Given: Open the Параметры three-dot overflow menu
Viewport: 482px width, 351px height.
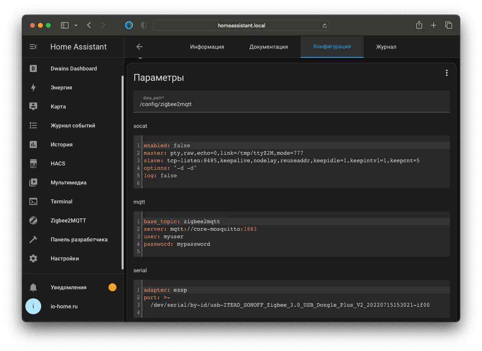Looking at the screenshot, I should tap(446, 73).
